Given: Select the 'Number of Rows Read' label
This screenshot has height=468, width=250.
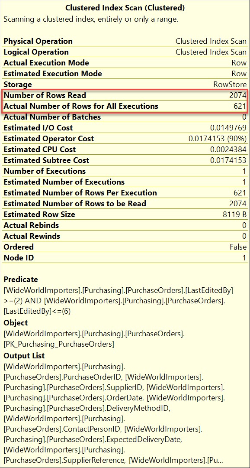Looking at the screenshot, I should [x=45, y=95].
